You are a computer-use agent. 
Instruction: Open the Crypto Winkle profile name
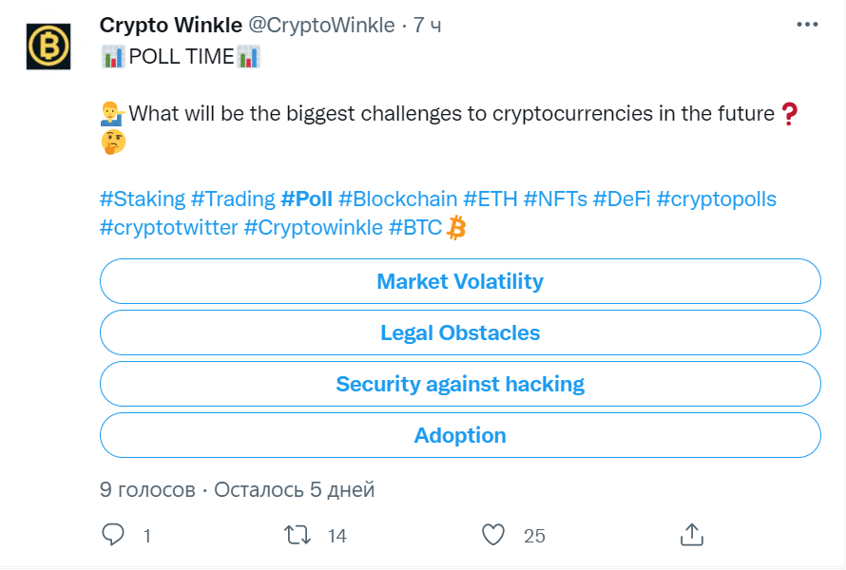[170, 26]
